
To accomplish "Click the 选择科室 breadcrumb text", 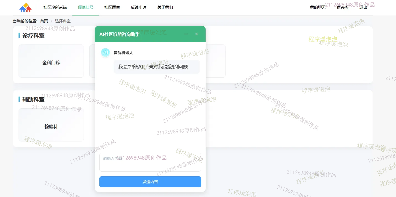I will pyautogui.click(x=63, y=21).
